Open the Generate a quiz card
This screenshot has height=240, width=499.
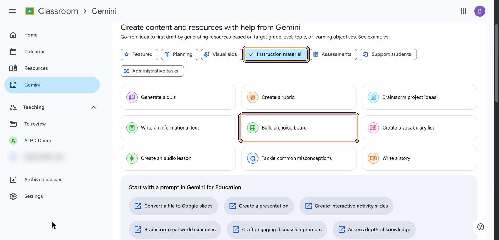click(178, 97)
